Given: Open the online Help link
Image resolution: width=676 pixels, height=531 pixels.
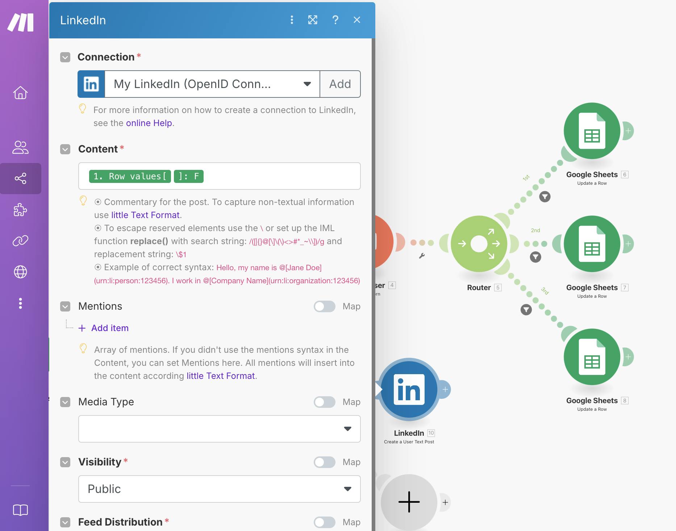Looking at the screenshot, I should (149, 123).
